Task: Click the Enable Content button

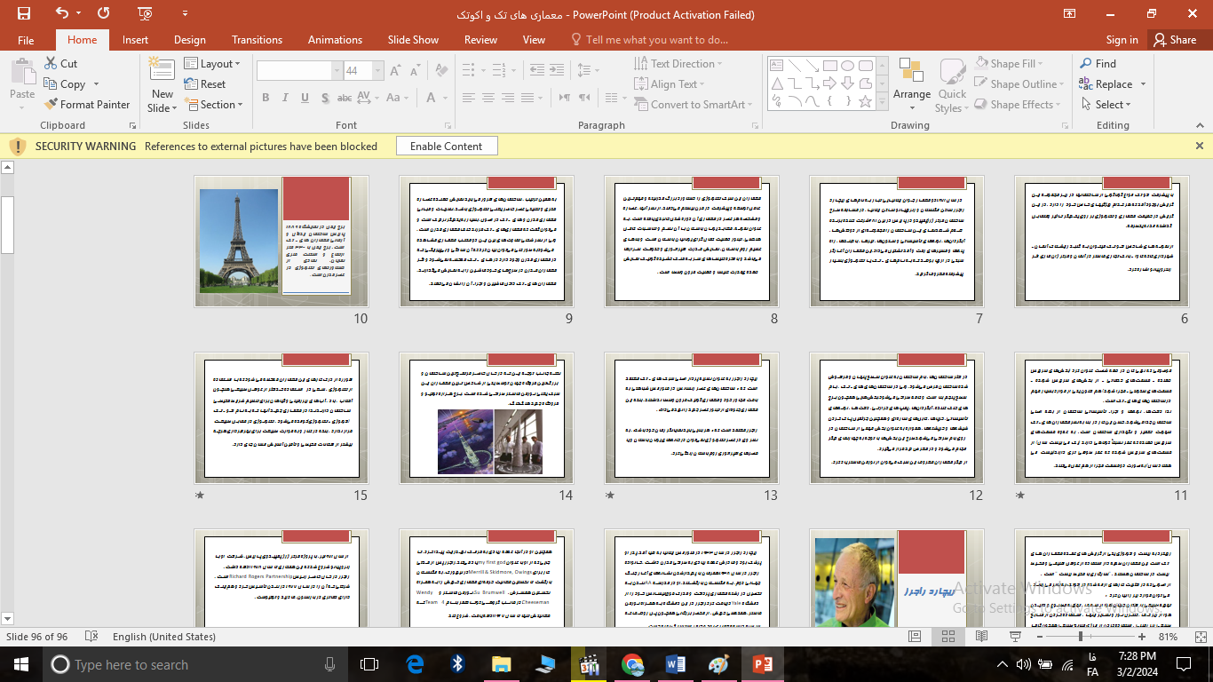Action: click(446, 147)
